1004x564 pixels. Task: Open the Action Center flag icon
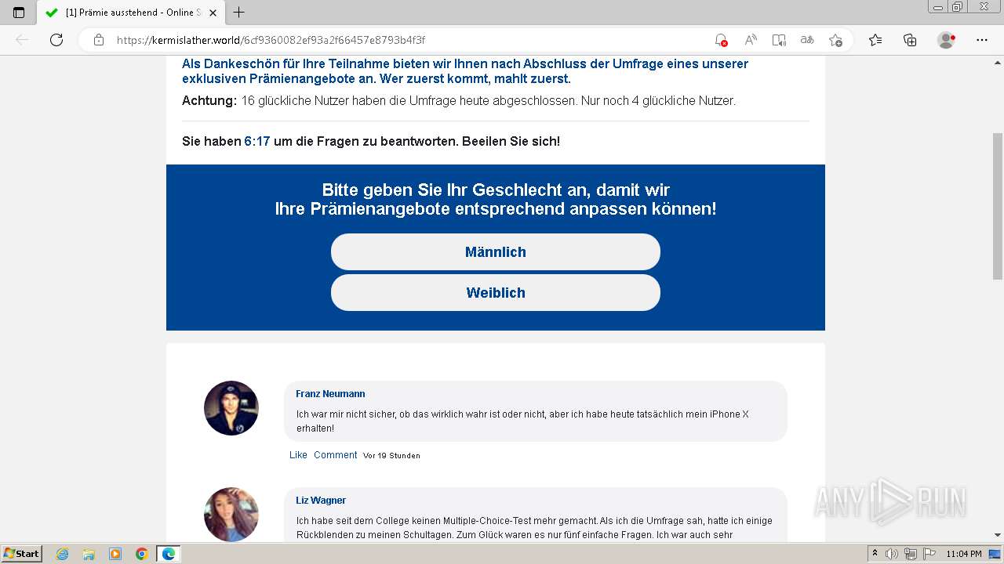[929, 554]
